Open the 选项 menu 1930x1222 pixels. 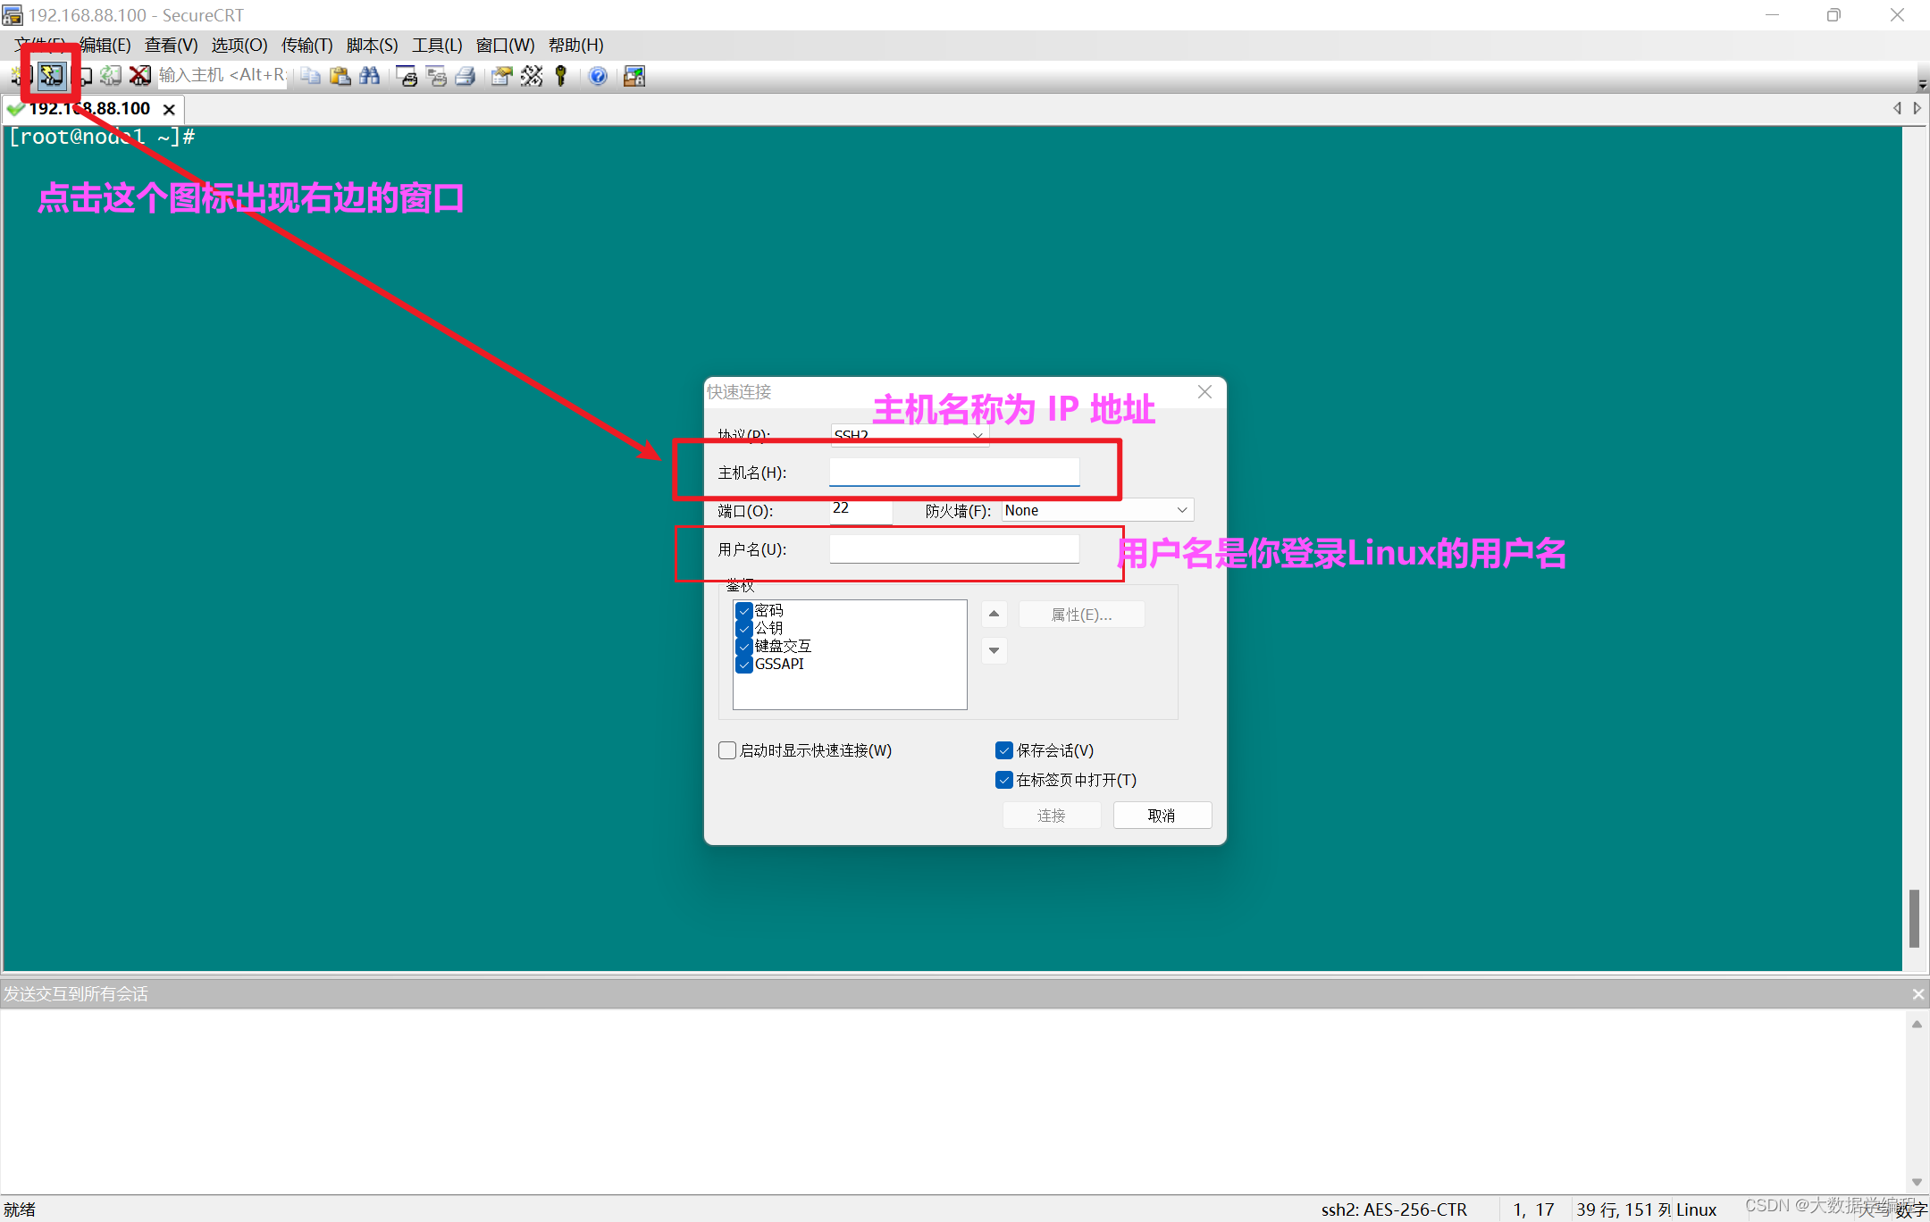239,45
